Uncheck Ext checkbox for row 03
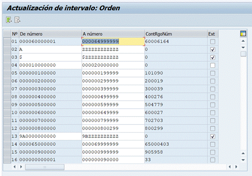 [x=212, y=57]
